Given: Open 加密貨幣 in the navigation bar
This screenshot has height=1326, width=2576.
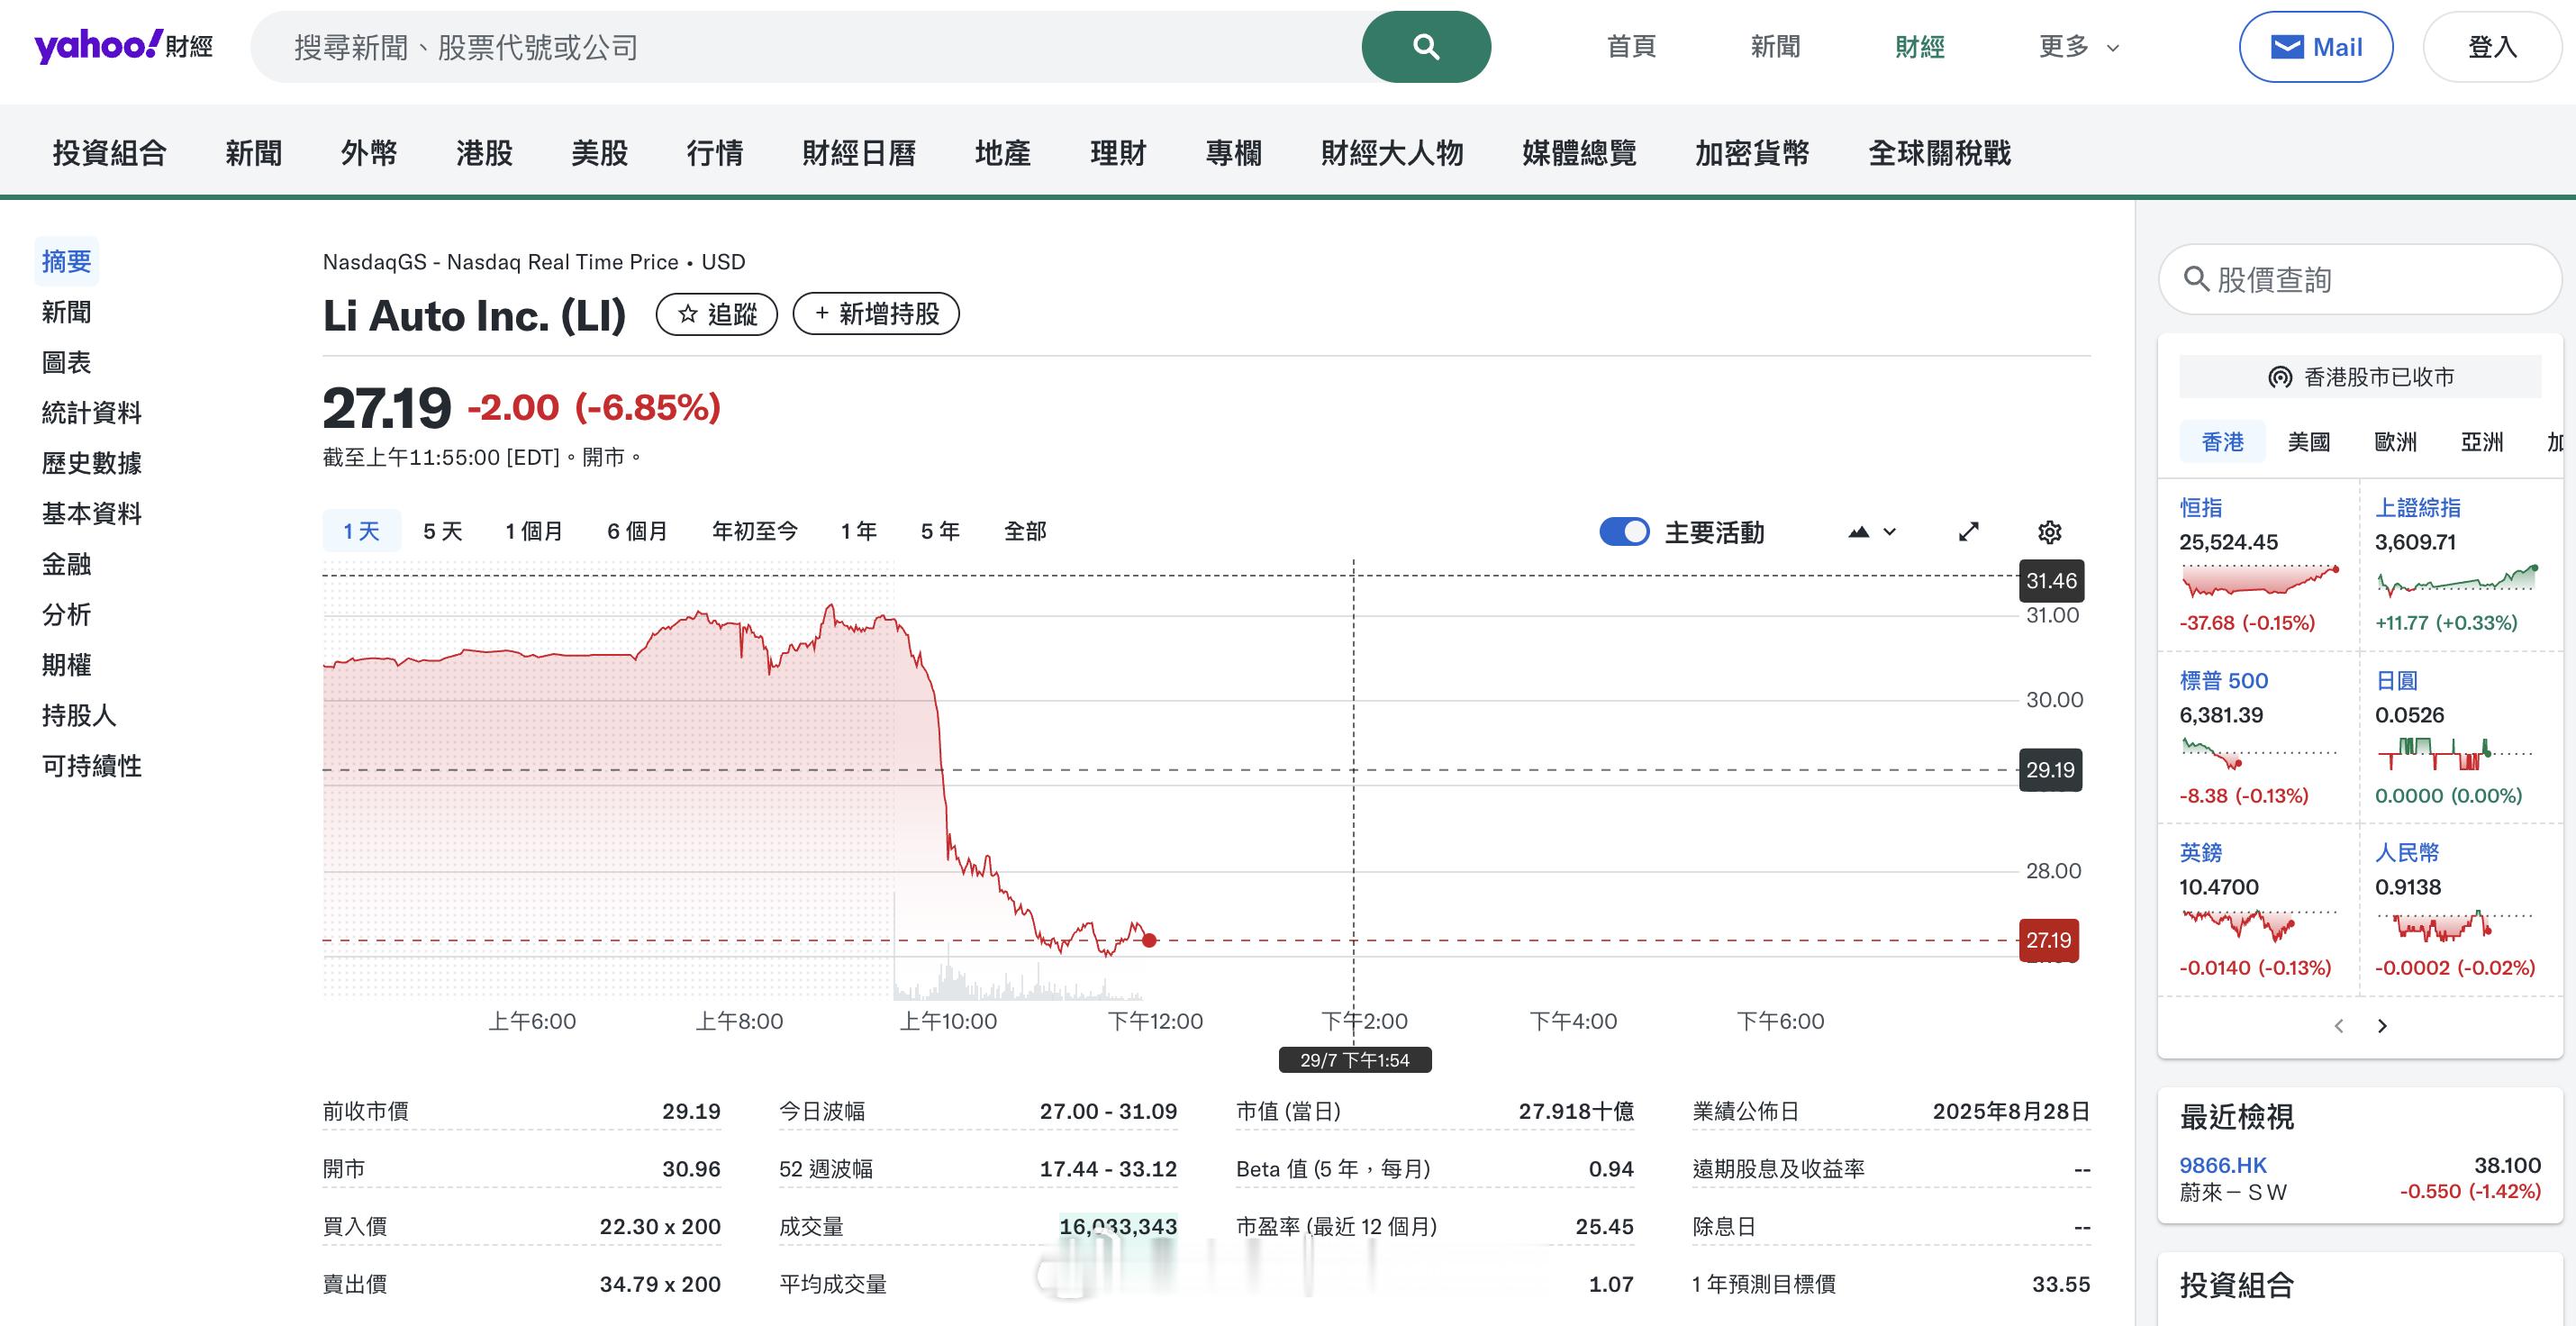Looking at the screenshot, I should [1752, 153].
